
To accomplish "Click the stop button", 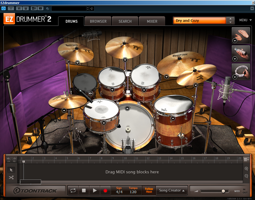I will (x=84, y=190).
